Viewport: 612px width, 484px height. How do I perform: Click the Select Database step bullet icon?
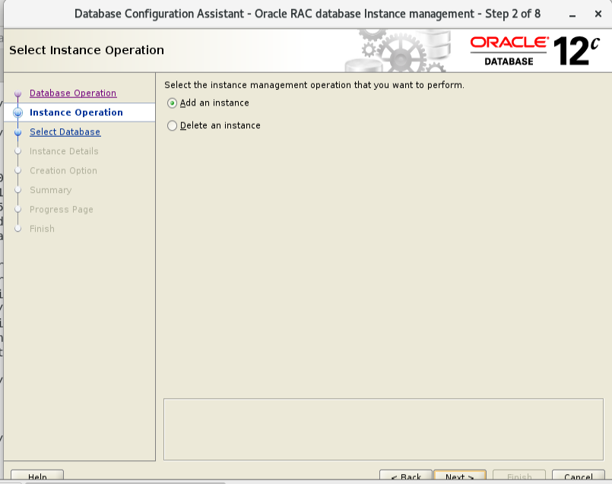tap(17, 132)
